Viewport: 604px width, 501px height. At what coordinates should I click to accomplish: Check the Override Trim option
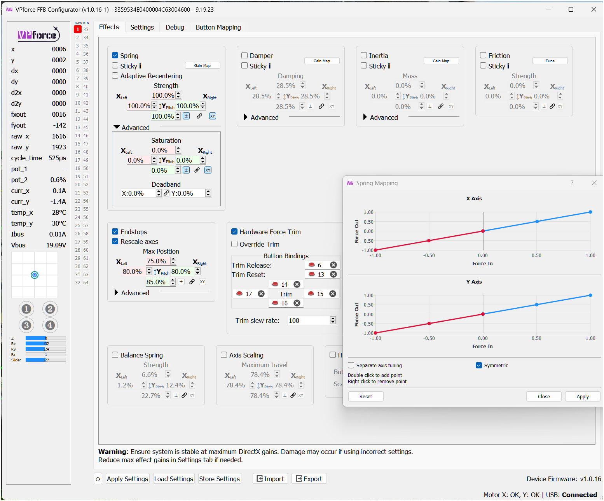tap(234, 244)
